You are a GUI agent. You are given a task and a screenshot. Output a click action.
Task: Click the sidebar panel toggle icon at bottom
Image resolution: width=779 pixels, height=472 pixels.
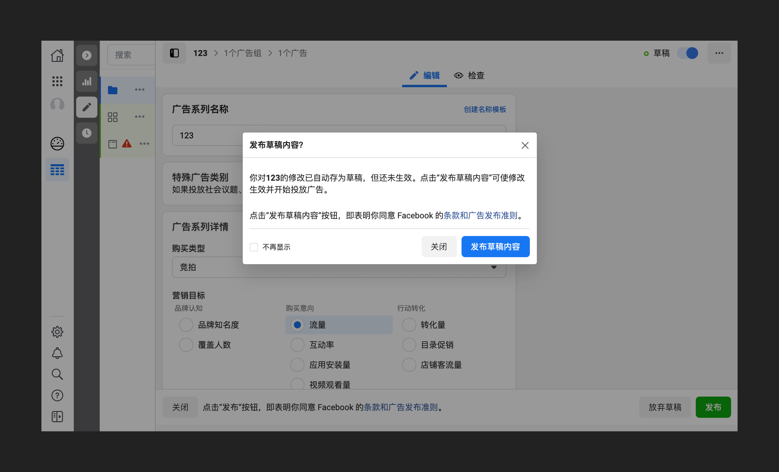pos(57,416)
